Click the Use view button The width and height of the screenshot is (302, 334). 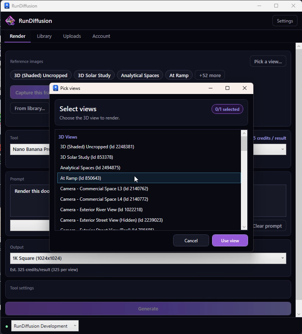click(230, 240)
